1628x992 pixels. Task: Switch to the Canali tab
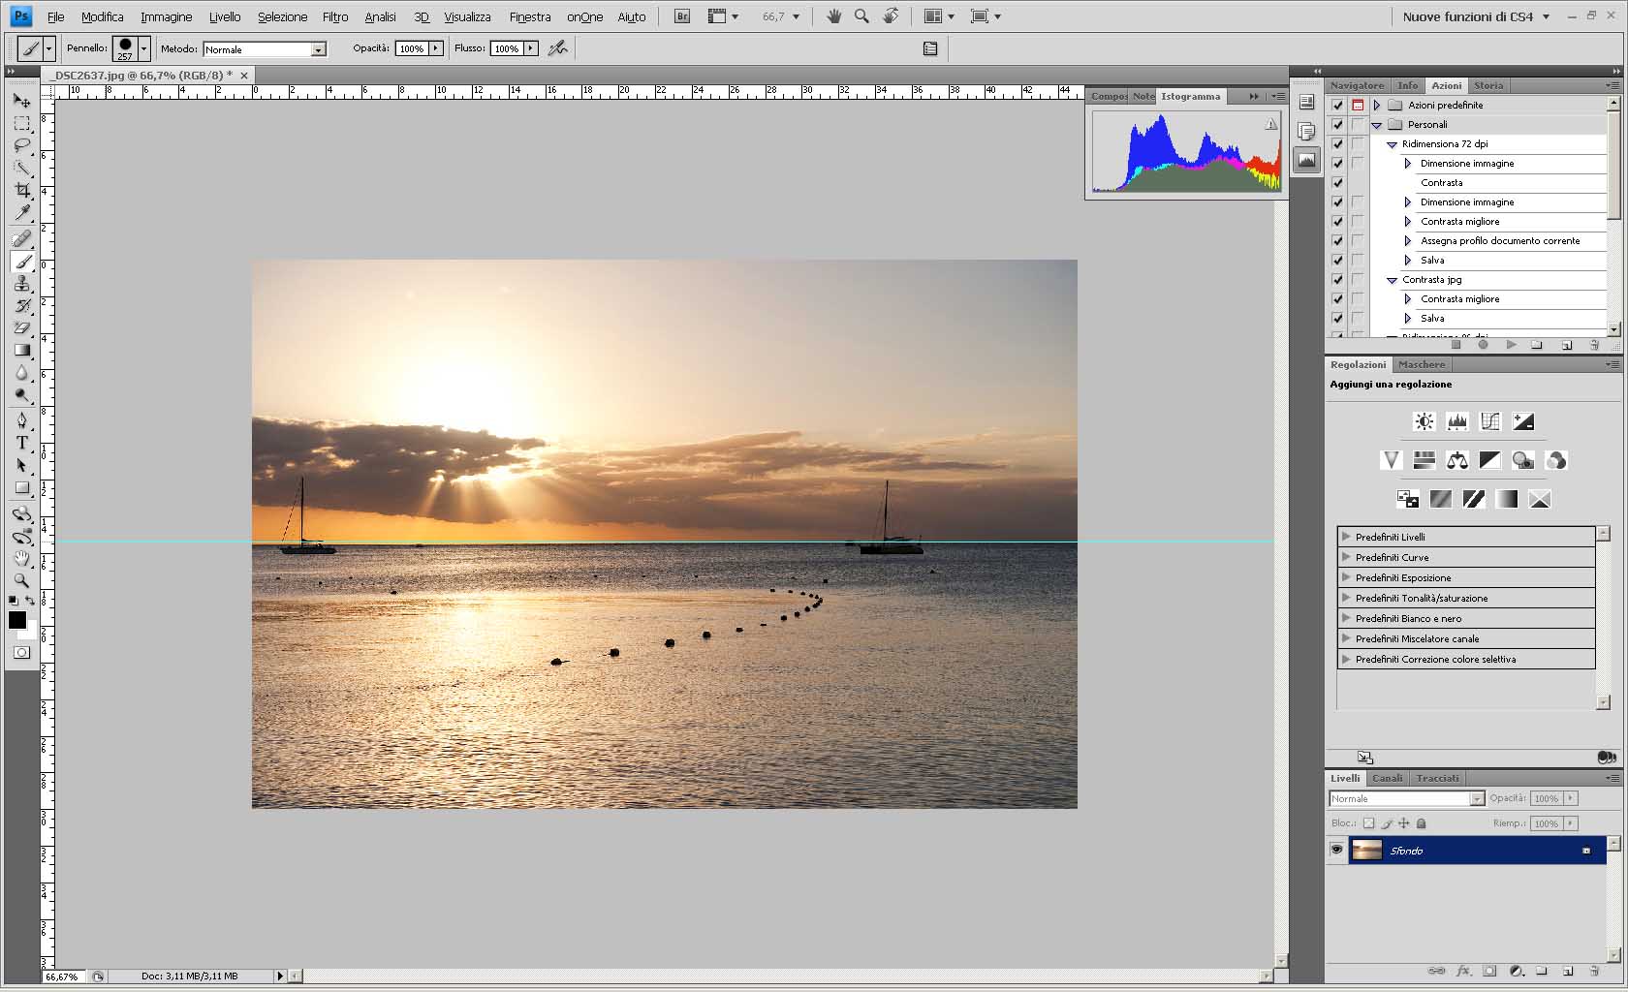[1387, 778]
